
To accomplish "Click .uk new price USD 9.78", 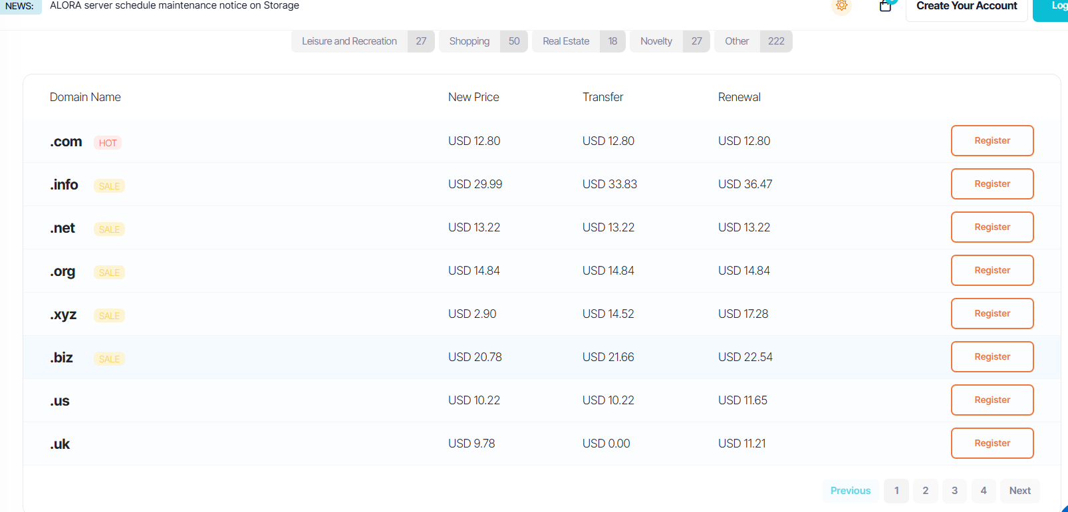I will pyautogui.click(x=471, y=444).
